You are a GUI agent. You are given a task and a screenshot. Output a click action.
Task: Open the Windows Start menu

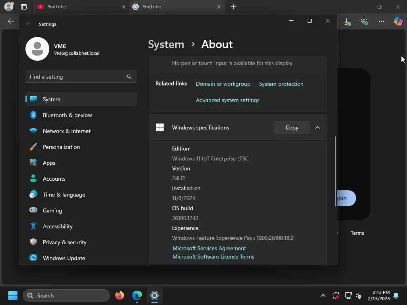[x=13, y=295]
